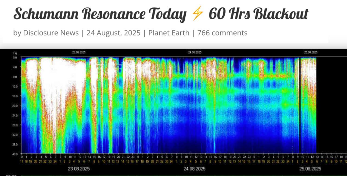Click the 40.0 frequency axis label

point(15,154)
